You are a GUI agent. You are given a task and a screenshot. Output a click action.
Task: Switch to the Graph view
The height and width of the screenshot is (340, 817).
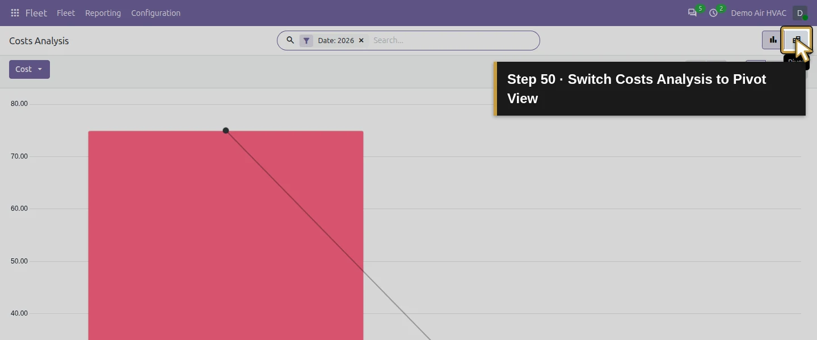(x=773, y=40)
